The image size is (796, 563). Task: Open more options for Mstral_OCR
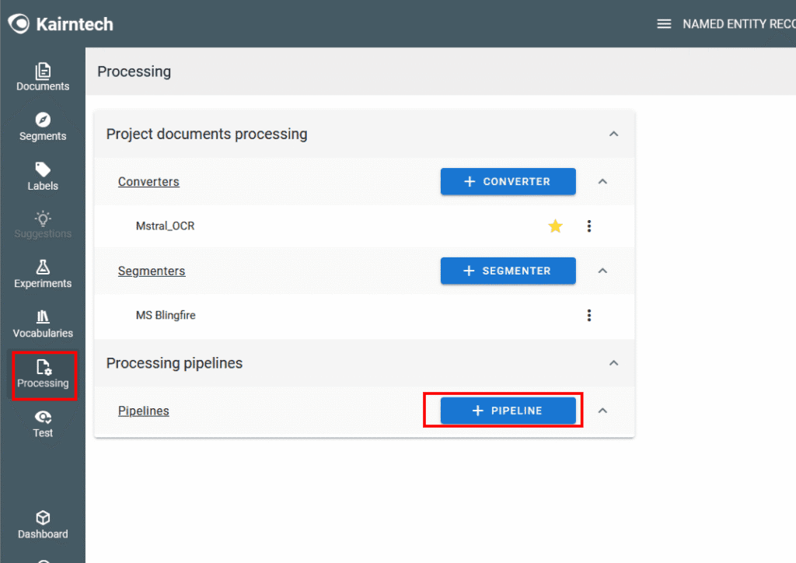tap(589, 226)
